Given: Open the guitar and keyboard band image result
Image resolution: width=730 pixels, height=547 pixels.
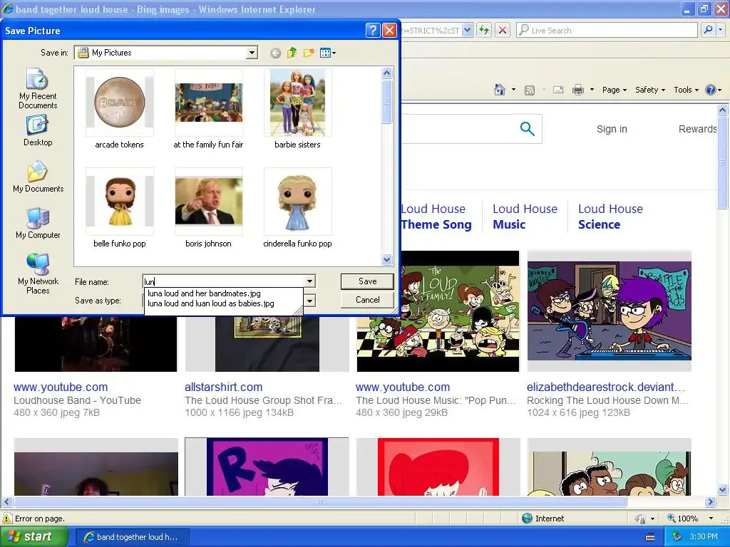Looking at the screenshot, I should [609, 311].
